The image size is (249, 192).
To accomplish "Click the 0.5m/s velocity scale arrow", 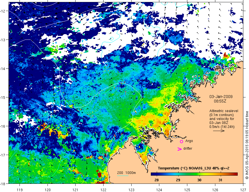I will (x=219, y=131).
